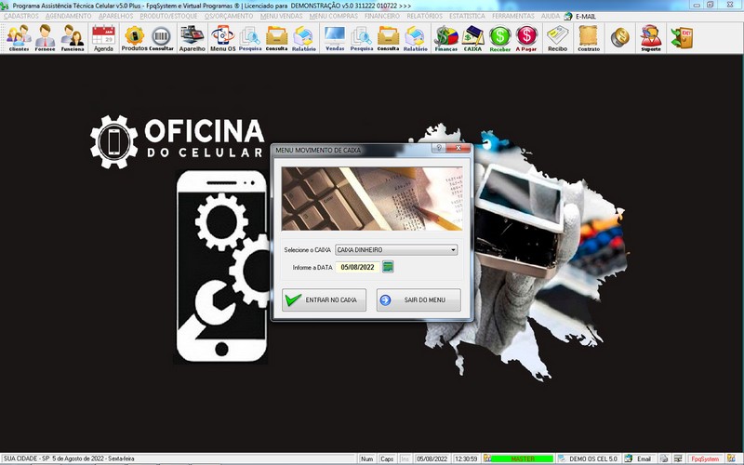Open the MENU COMPRAS menu

click(x=334, y=16)
